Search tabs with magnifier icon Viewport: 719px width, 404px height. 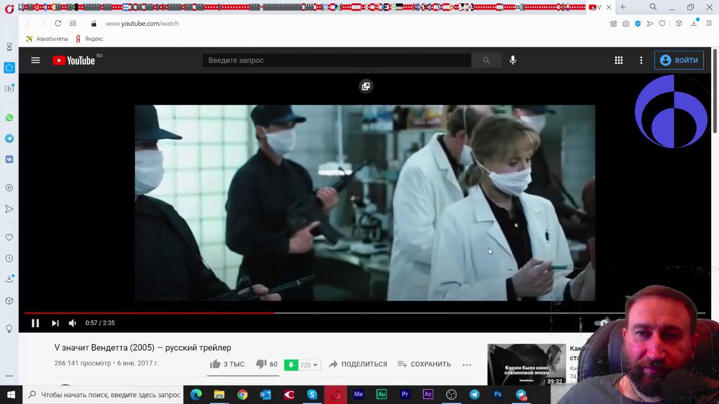653,7
